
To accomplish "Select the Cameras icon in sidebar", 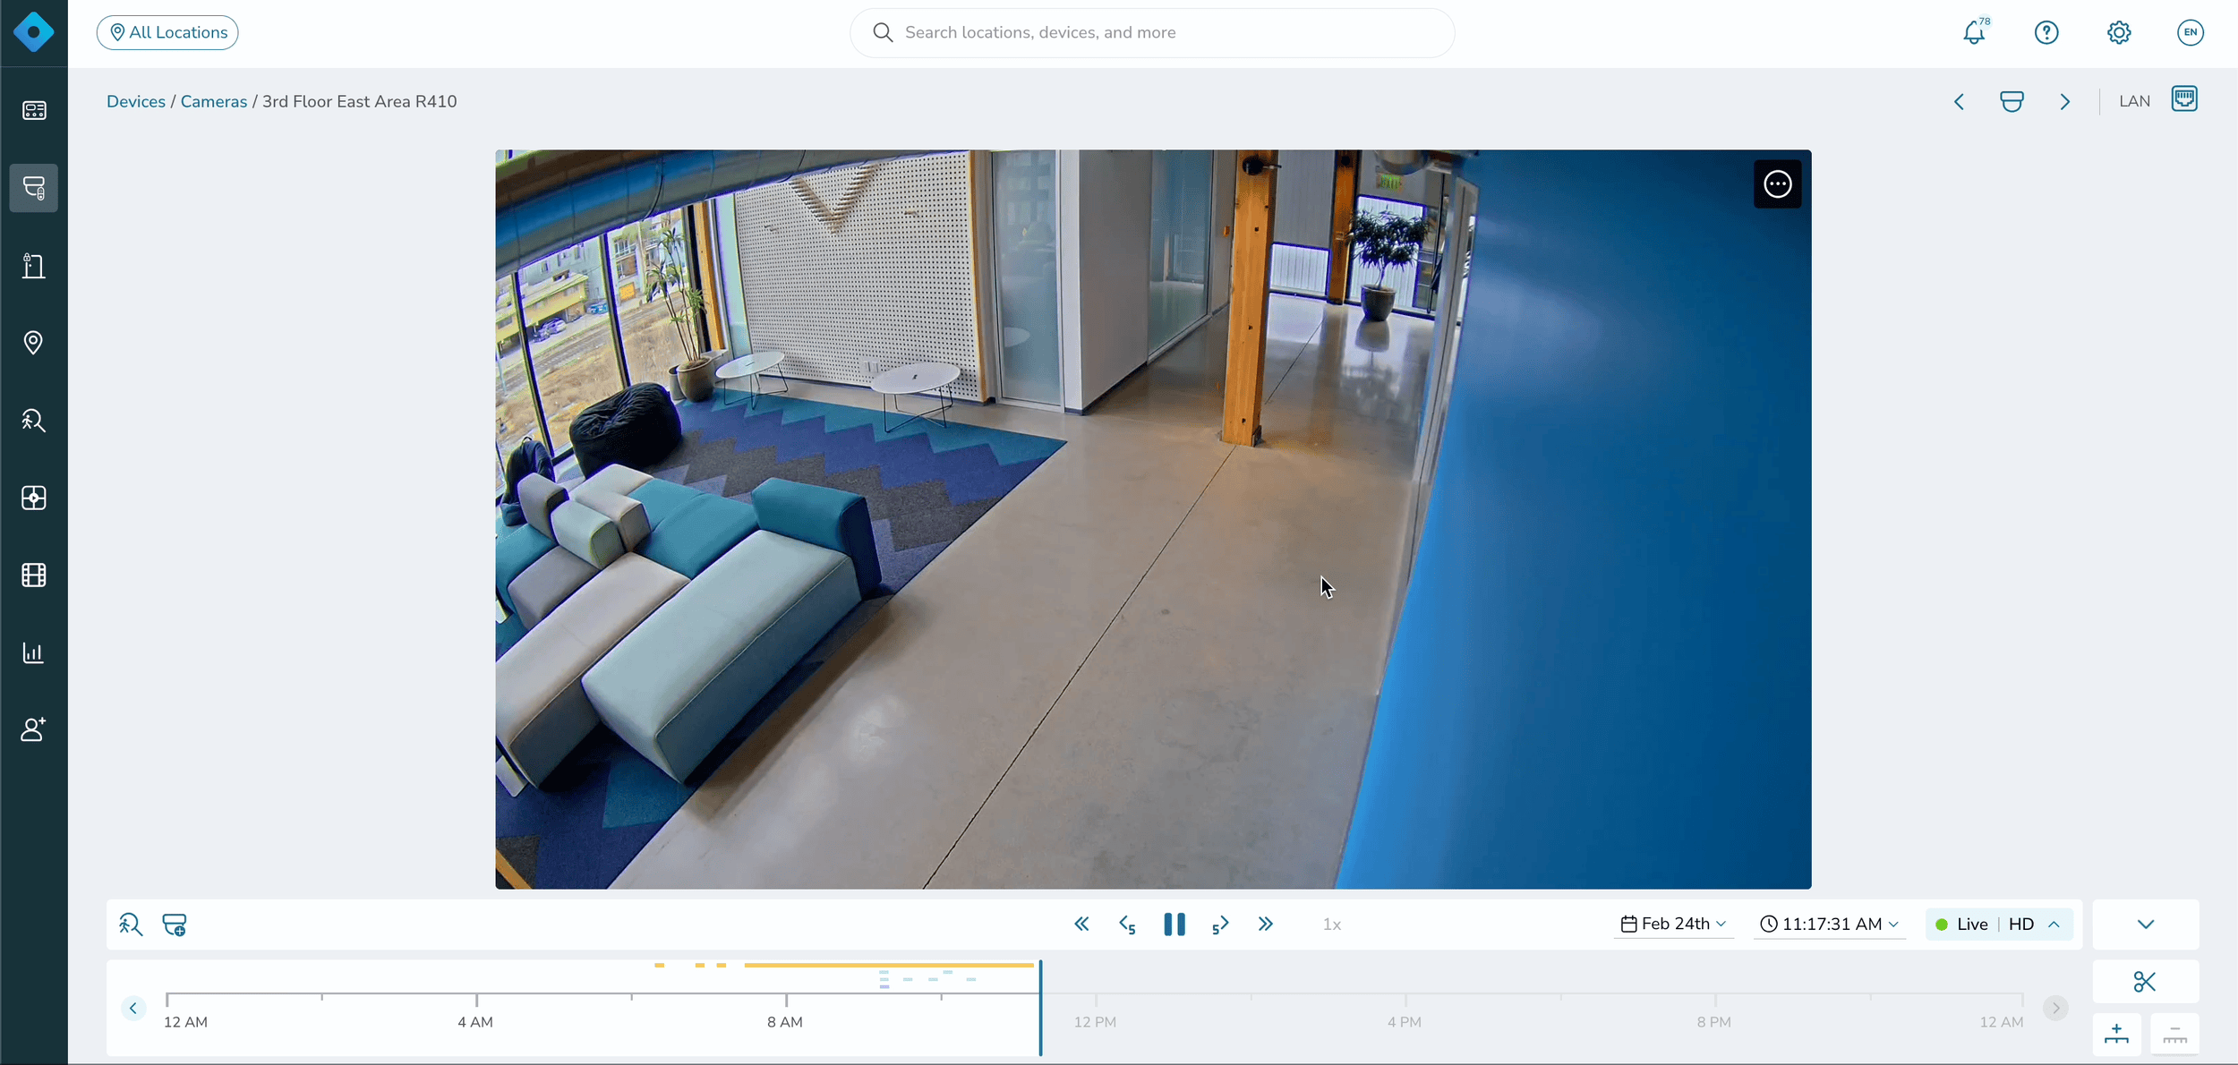I will (x=34, y=188).
